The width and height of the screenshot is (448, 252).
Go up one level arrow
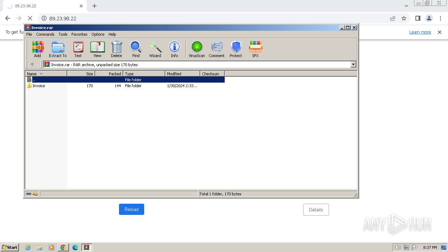(x=32, y=64)
